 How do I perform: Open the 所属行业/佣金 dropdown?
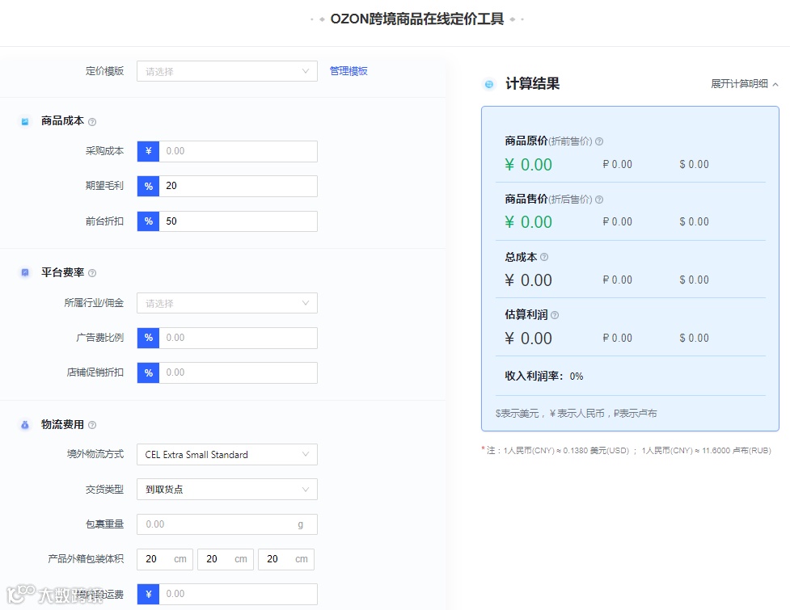pos(227,303)
